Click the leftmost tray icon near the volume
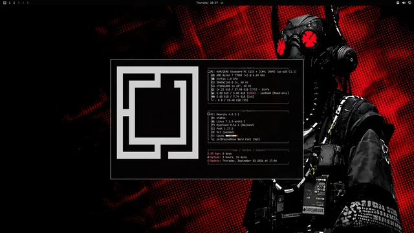The height and width of the screenshot is (233, 414). (398, 3)
